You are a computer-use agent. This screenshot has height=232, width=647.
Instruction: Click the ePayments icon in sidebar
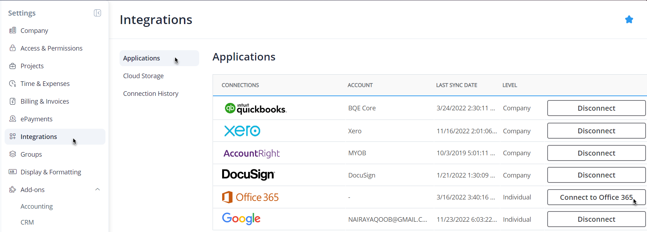click(x=13, y=119)
